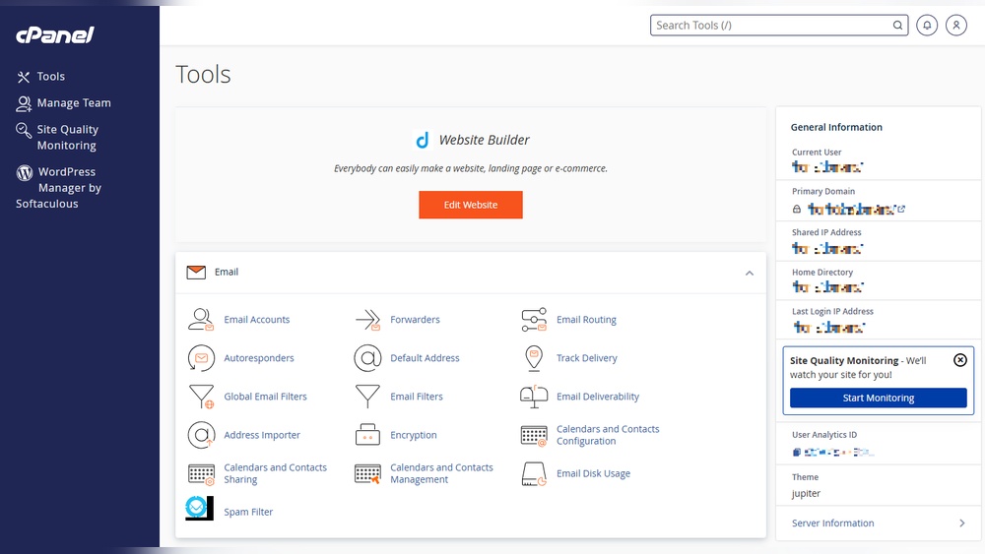Screen dimensions: 985x554
Task: Click the Email Deliverability mailbox icon
Action: coord(534,397)
